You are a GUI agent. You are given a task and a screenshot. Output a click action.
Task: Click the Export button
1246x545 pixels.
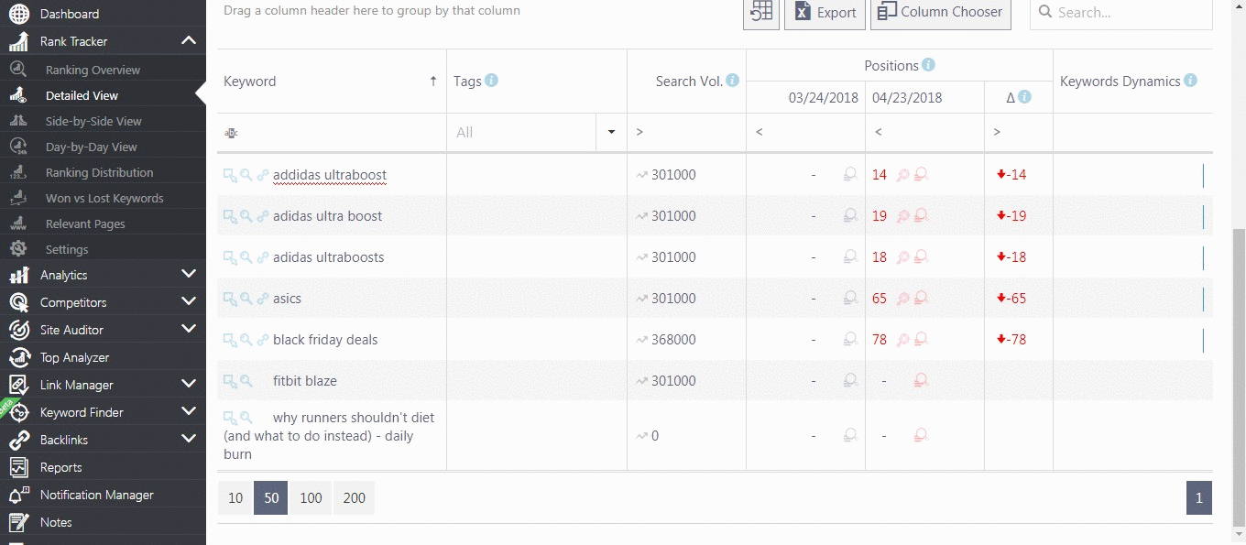(x=825, y=12)
